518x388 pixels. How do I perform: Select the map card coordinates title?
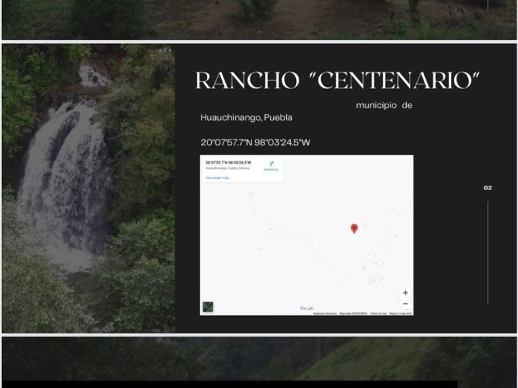coord(228,162)
